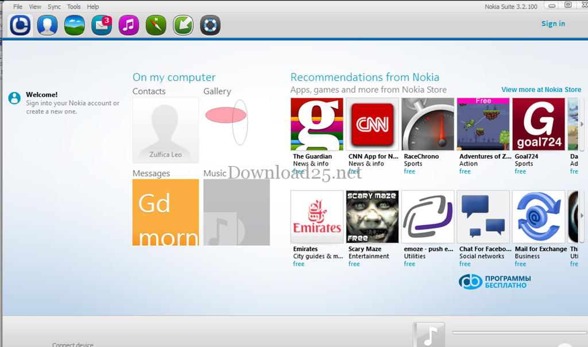
Task: Open the Gd morn message tile
Action: [165, 213]
